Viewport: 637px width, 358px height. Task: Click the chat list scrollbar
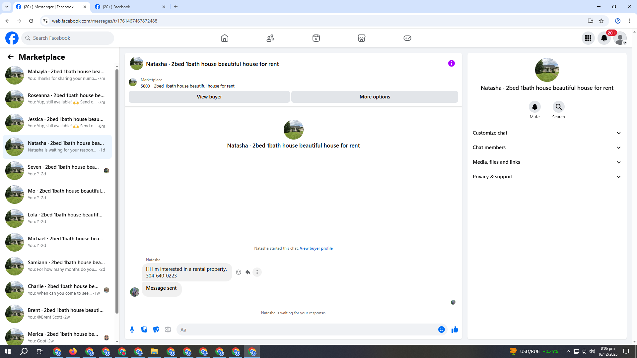pos(117,191)
